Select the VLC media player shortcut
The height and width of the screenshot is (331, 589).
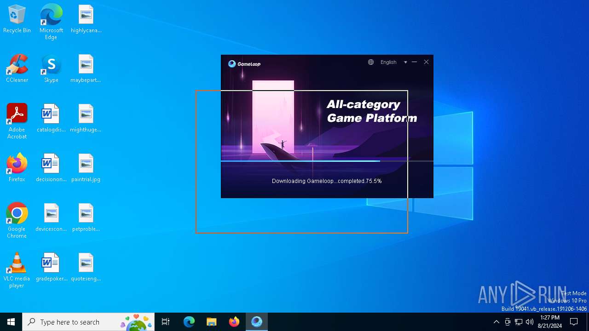coord(17,270)
